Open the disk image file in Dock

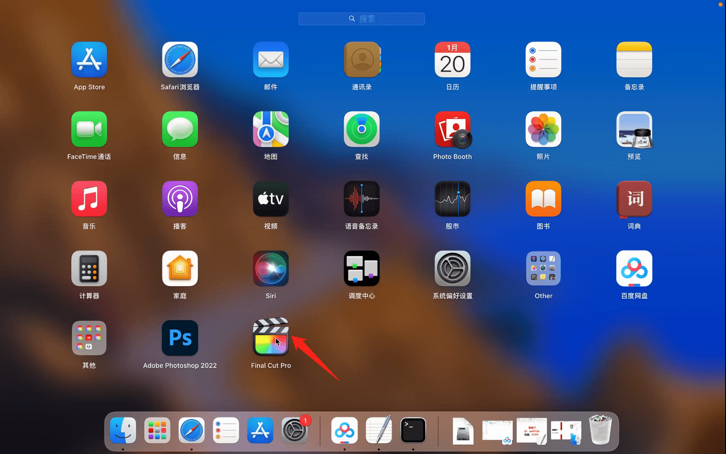(463, 431)
